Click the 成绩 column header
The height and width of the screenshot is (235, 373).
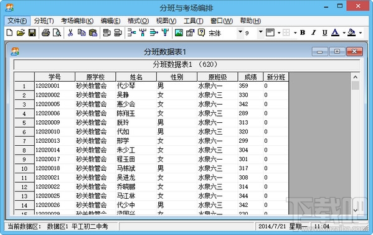250,77
